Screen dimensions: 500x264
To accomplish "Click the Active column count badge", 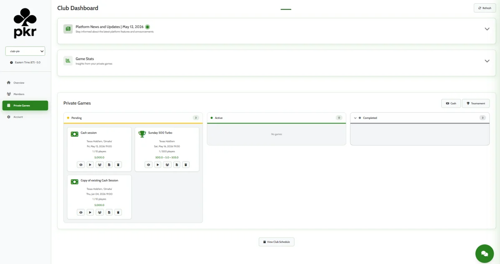I will pos(339,118).
